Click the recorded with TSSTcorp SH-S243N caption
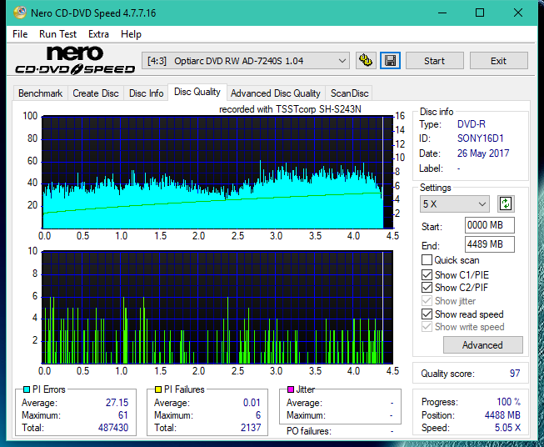Image resolution: width=544 pixels, height=447 pixels. coord(290,109)
